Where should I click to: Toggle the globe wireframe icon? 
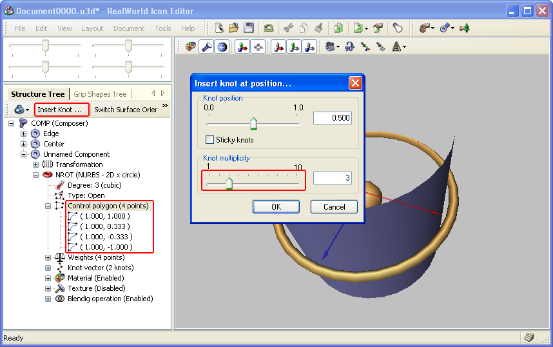(x=222, y=46)
